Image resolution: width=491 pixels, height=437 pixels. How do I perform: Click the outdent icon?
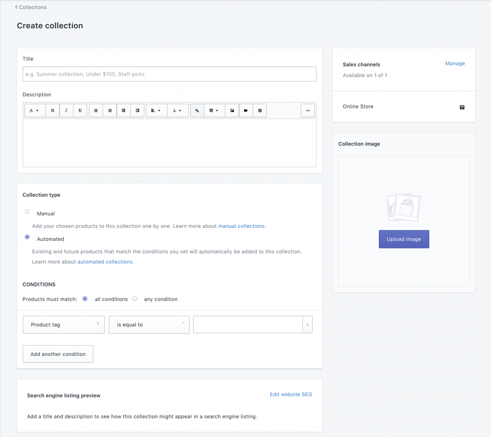click(x=123, y=111)
